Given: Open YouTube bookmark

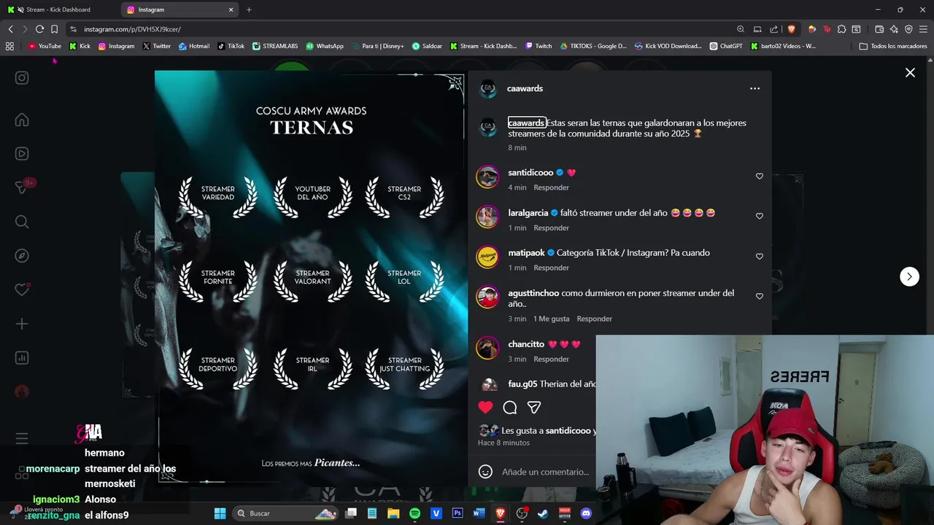Looking at the screenshot, I should click(45, 46).
